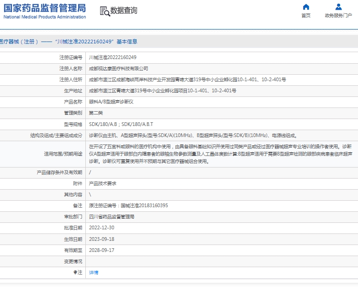
Task: Click the National Medical Products Administration text
Action: [45, 17]
